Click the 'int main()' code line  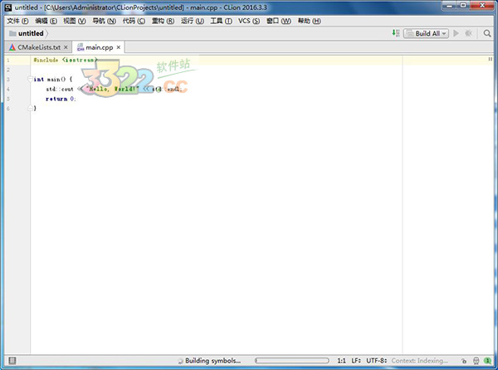(x=53, y=79)
